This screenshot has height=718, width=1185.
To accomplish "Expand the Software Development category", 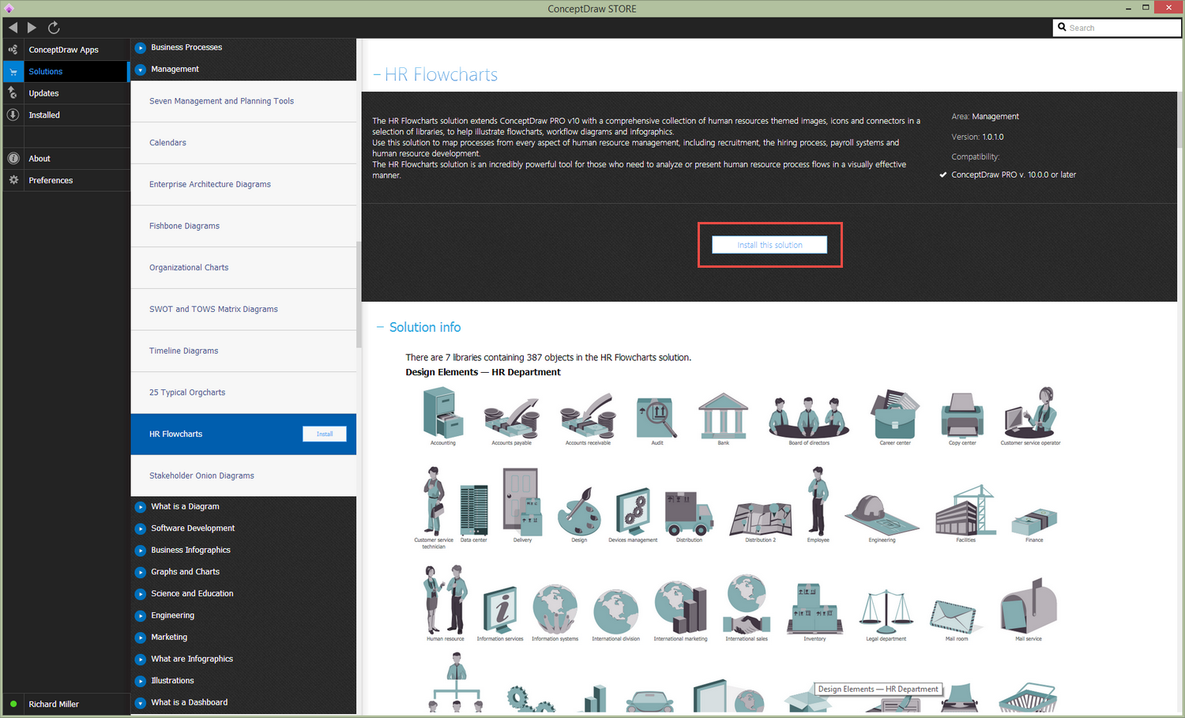I will pyautogui.click(x=141, y=528).
